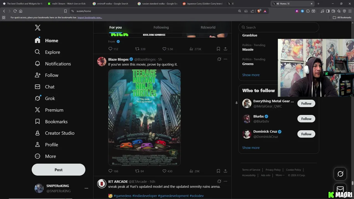Click the share page icon in the address bar

(252, 11)
